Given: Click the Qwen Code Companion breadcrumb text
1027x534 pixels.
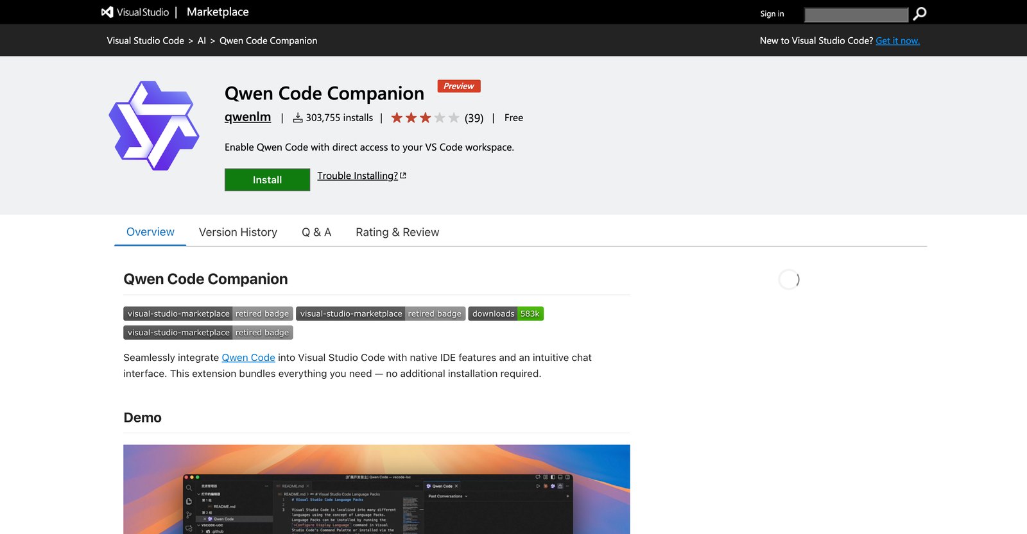Looking at the screenshot, I should (x=268, y=40).
